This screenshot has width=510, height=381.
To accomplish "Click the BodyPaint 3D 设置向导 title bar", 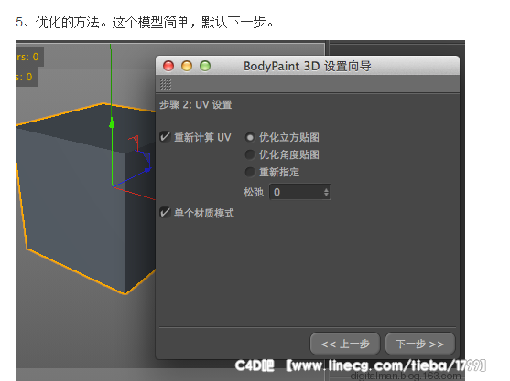I will click(x=308, y=66).
